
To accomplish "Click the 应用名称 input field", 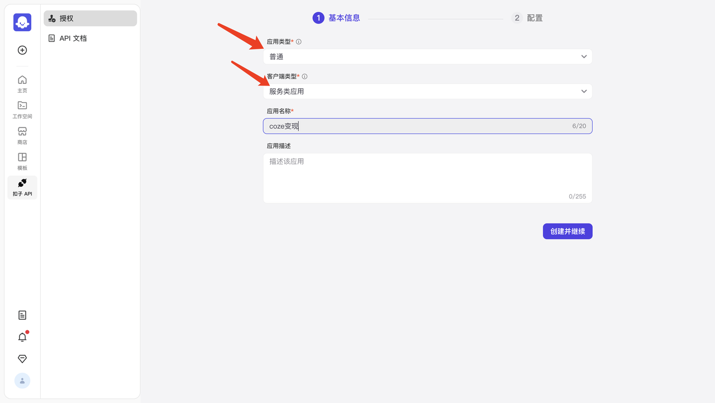I will 428,126.
